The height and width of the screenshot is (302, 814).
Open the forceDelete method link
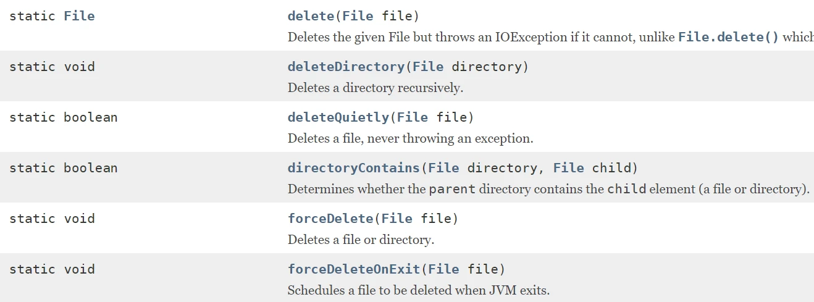point(330,219)
